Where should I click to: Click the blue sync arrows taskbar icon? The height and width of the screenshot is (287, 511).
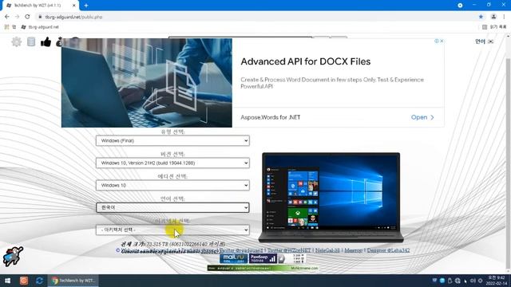tap(39, 281)
